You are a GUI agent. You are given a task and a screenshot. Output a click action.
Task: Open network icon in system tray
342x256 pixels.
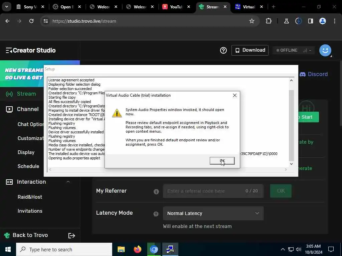click(x=291, y=249)
